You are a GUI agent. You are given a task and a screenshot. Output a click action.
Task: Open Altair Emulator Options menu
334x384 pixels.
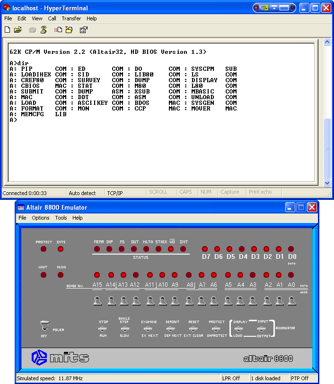point(41,218)
